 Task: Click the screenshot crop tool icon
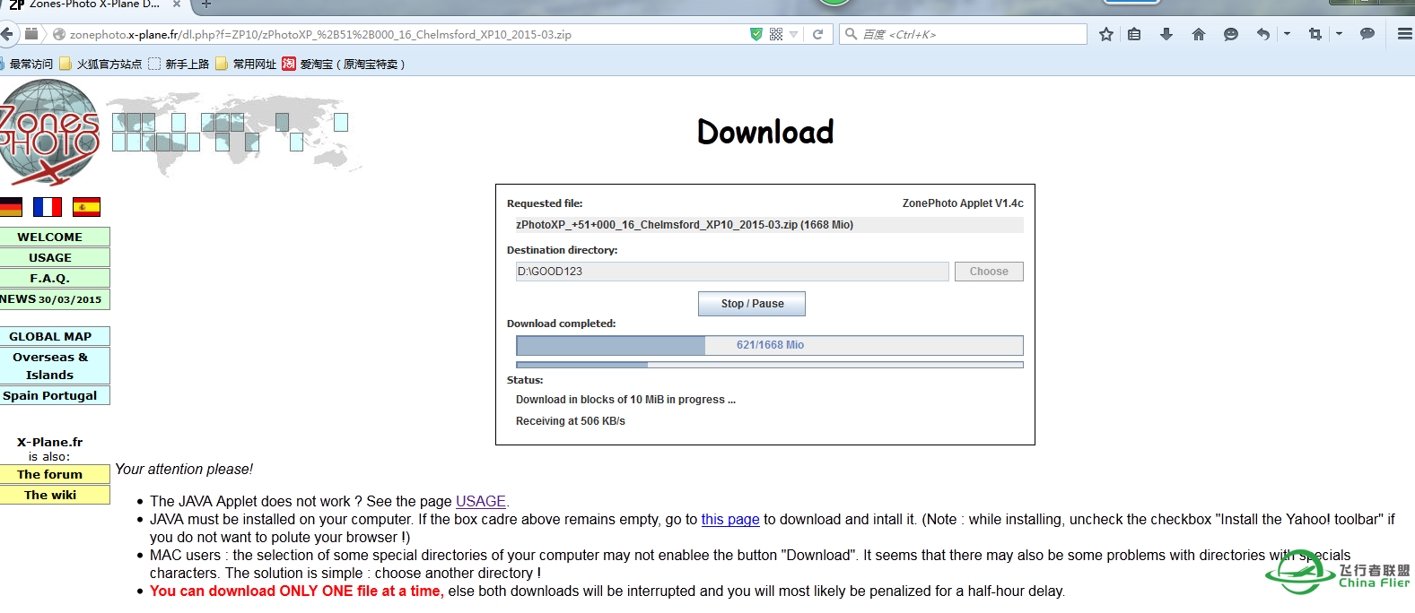pyautogui.click(x=1315, y=34)
